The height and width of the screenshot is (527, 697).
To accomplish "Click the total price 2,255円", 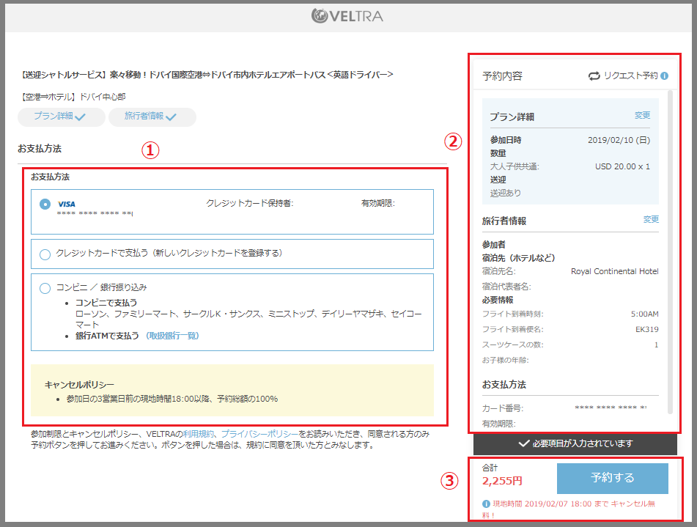I will tap(502, 481).
